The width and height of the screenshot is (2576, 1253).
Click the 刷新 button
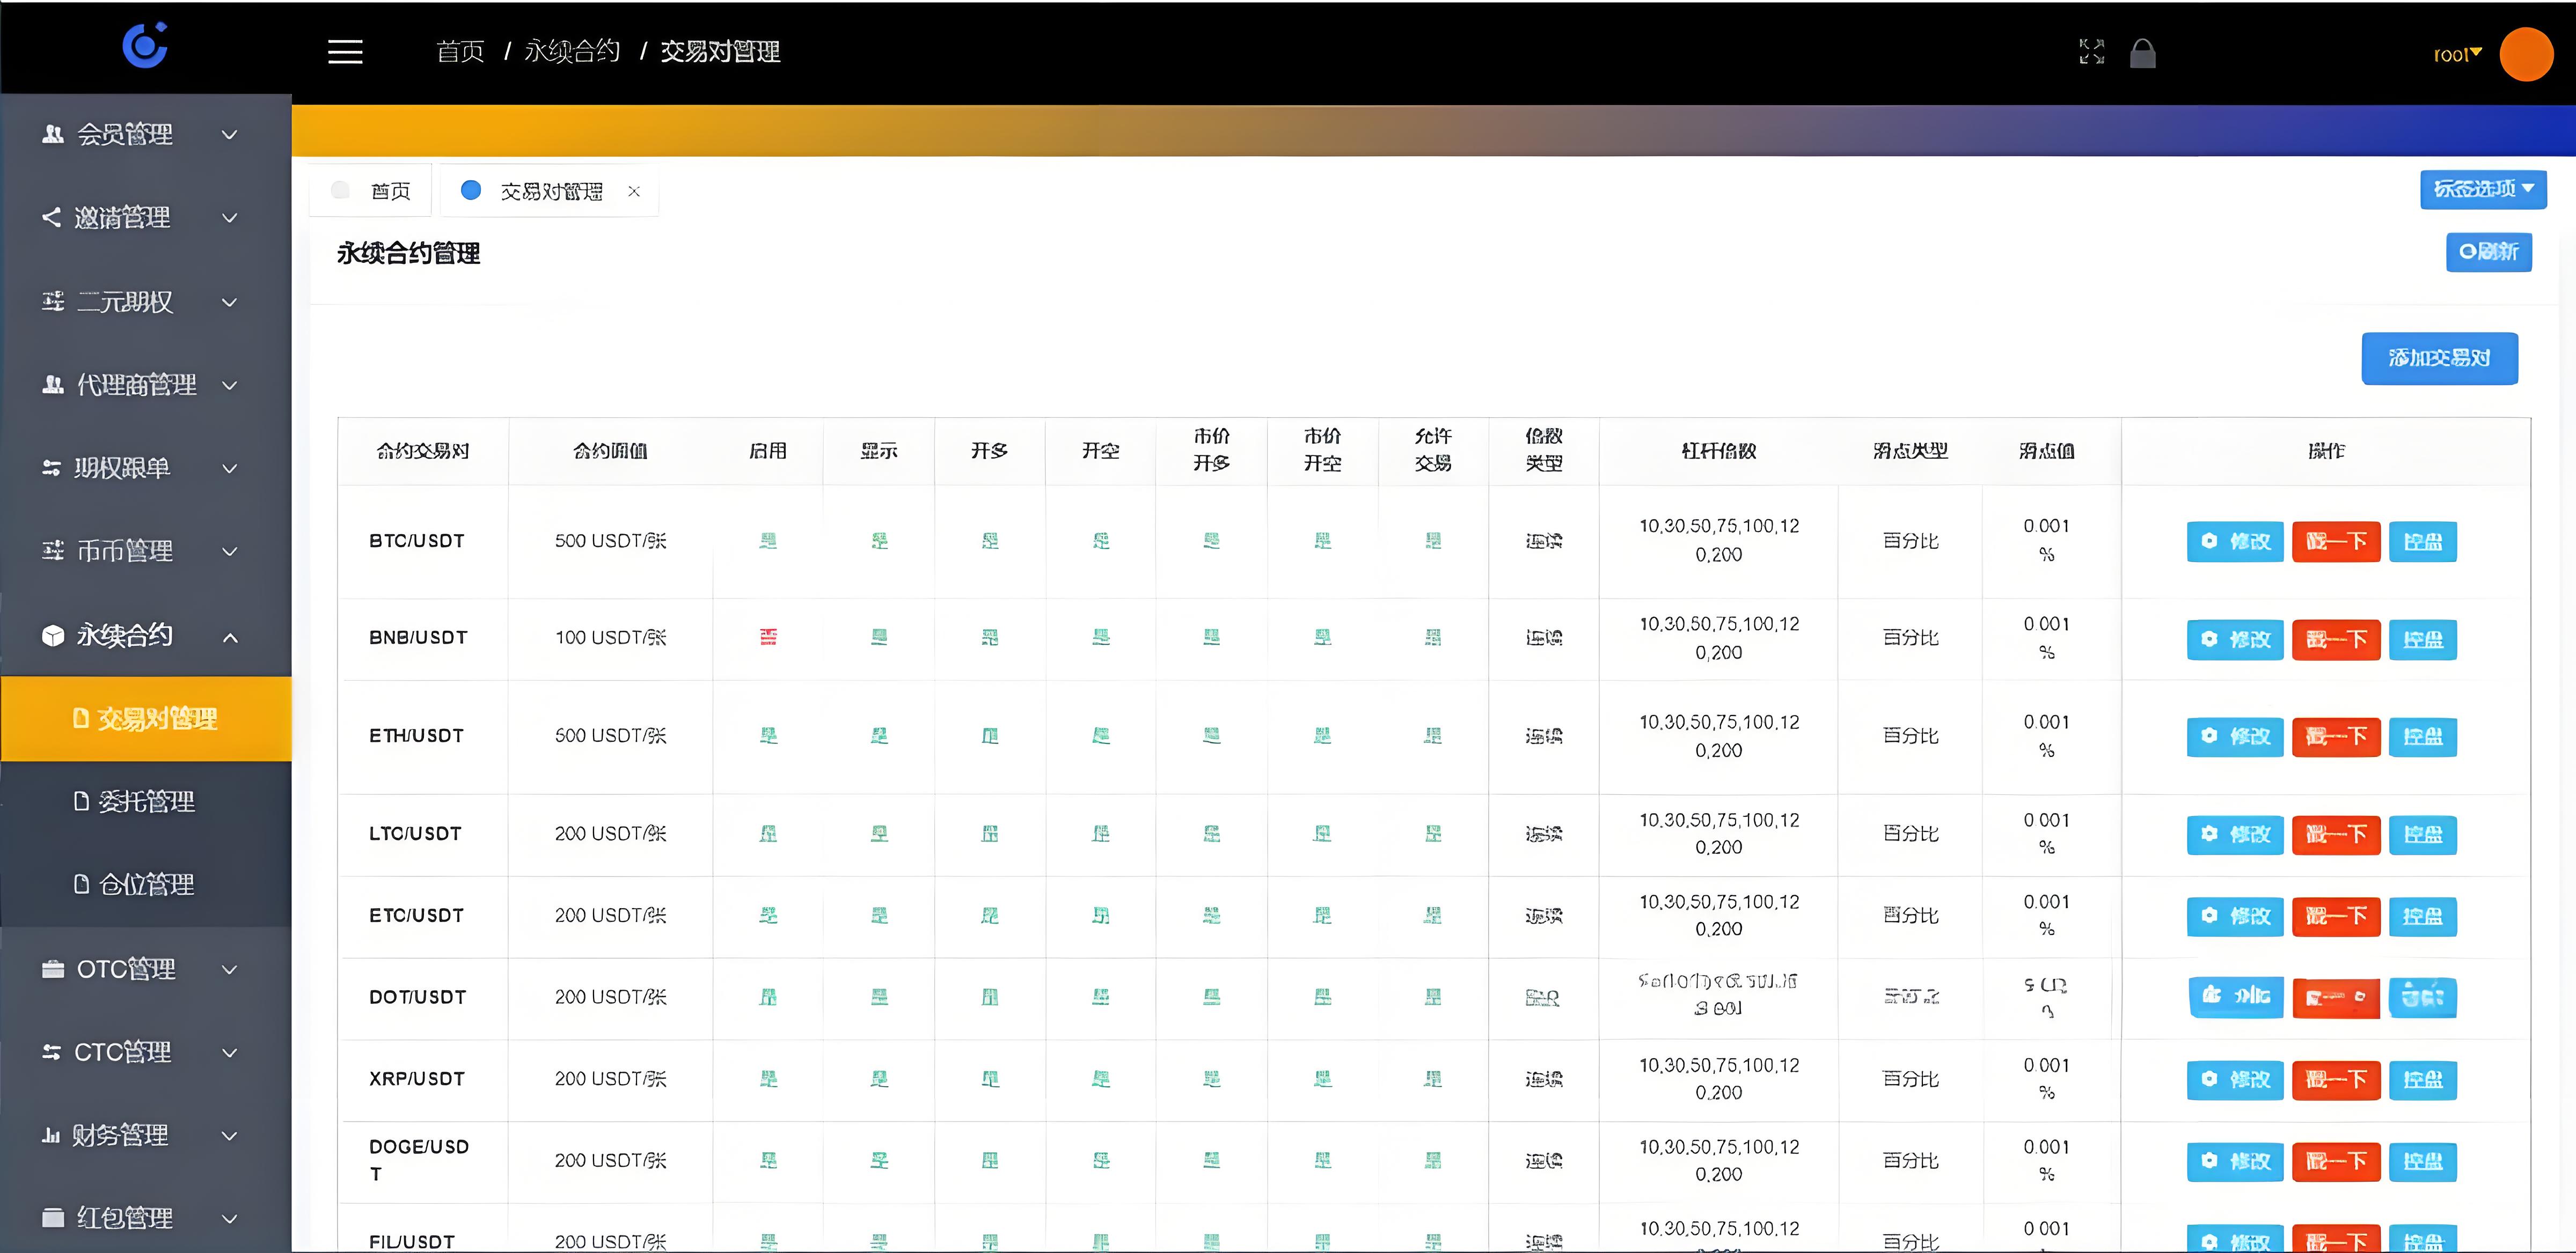(2488, 252)
